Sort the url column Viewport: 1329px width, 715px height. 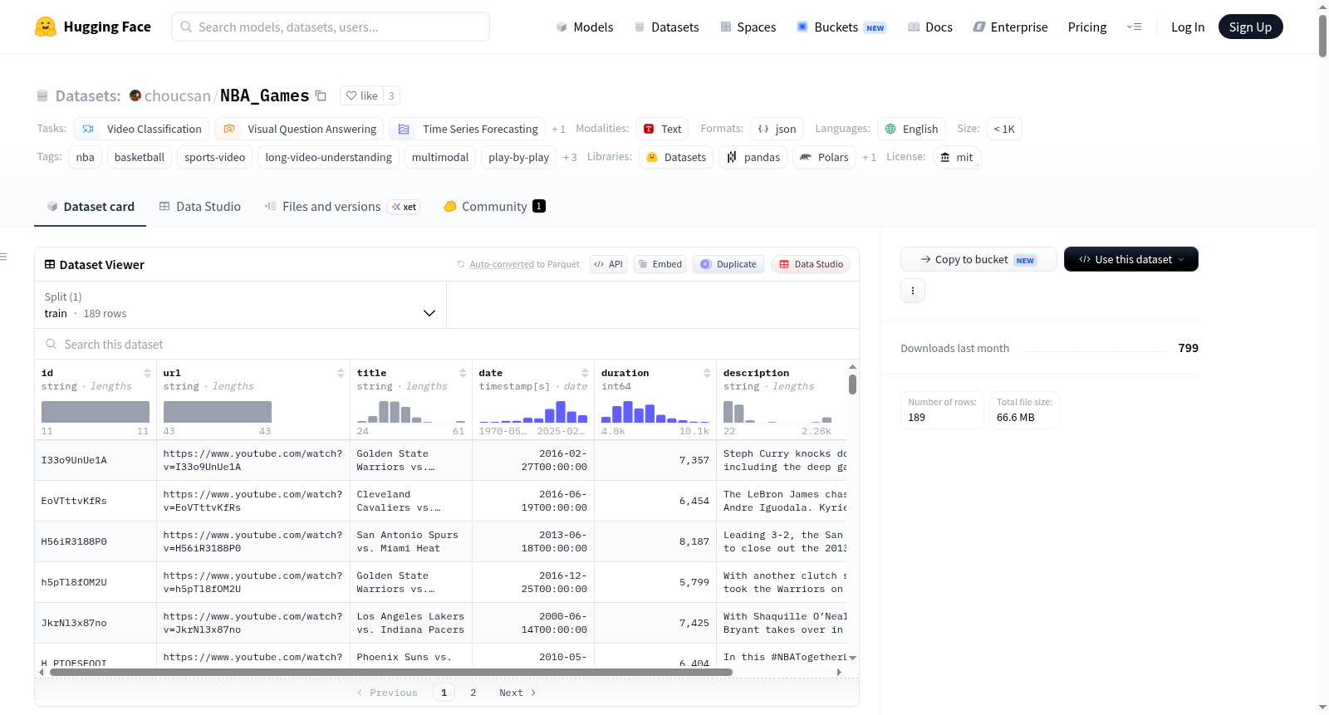pyautogui.click(x=341, y=373)
